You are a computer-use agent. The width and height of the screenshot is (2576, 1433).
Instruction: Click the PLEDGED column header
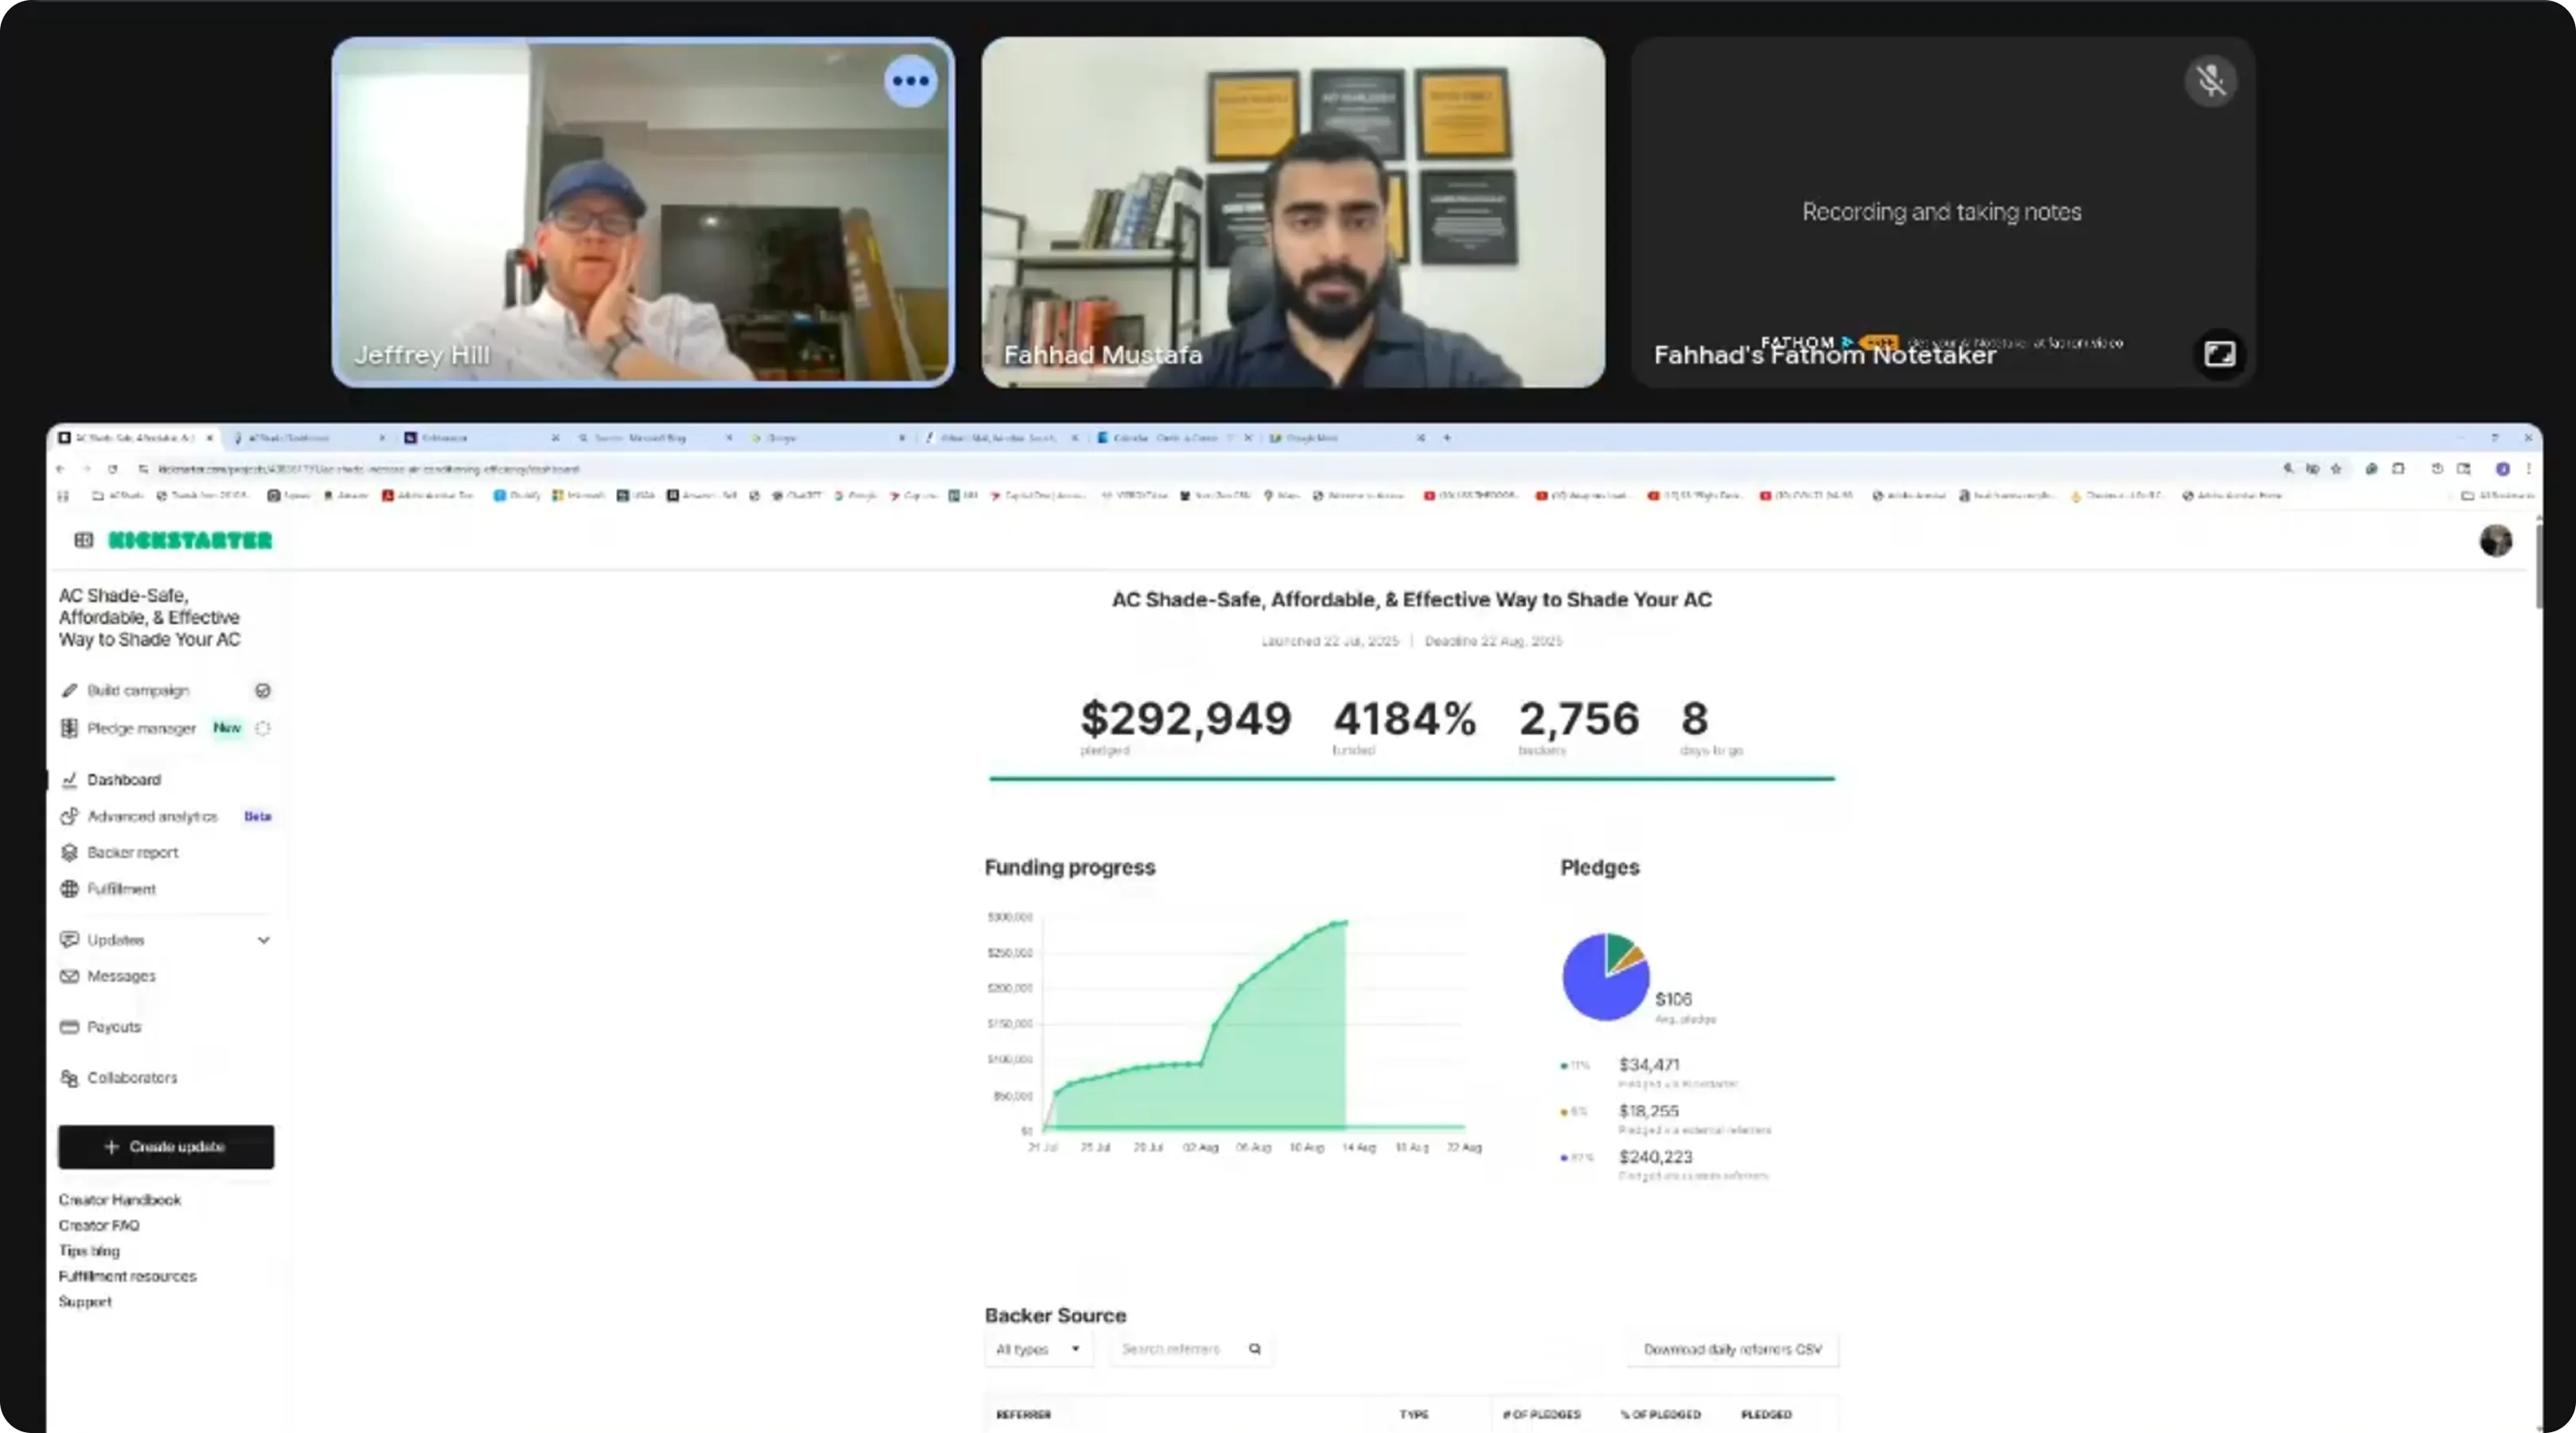point(1766,1414)
